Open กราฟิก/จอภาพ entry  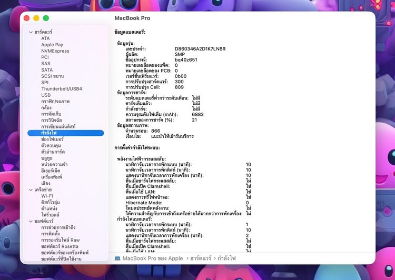(x=55, y=101)
